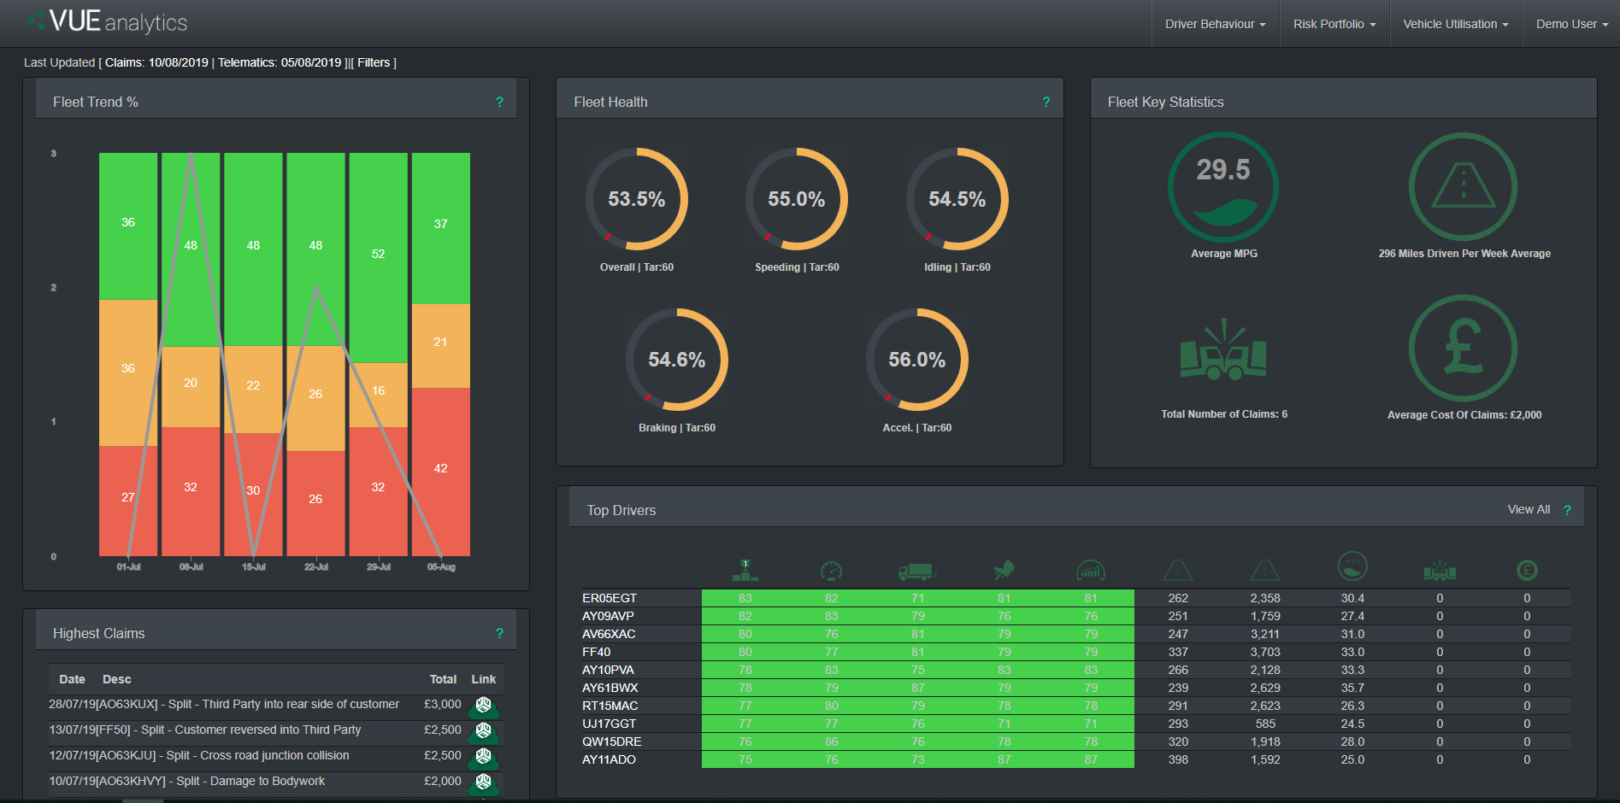Open link icon for the FF50 claim
The height and width of the screenshot is (803, 1620).
(x=484, y=732)
